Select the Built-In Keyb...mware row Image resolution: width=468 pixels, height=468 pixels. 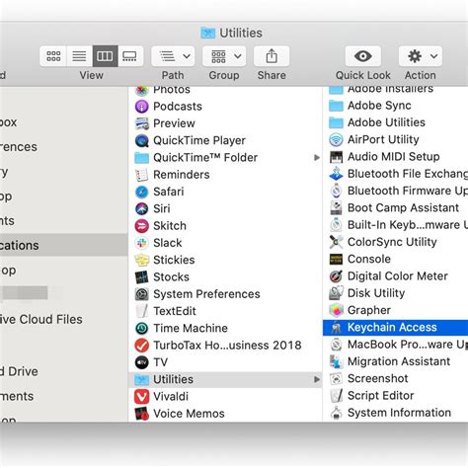[395, 225]
